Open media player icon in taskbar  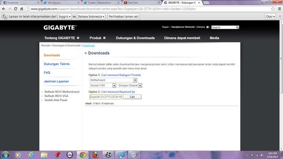coord(18,155)
